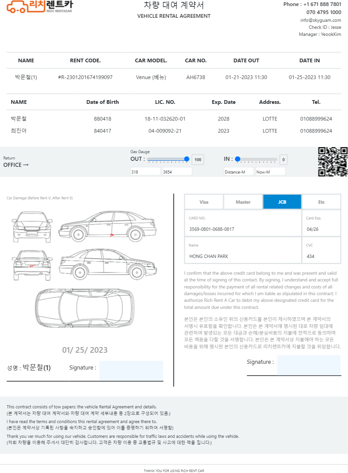Image resolution: width=348 pixels, height=473 pixels.
Task: Click the renter name 박문철(1) under NAME
Action: 26,77
